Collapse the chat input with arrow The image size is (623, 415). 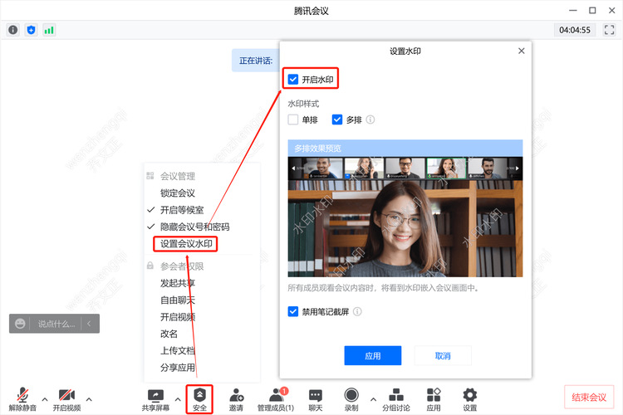(x=89, y=324)
